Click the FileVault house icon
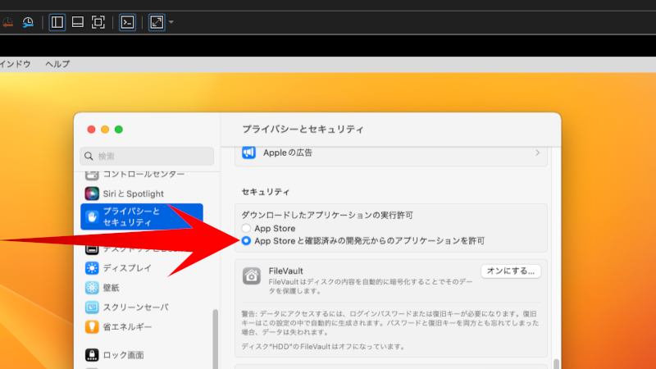 pyautogui.click(x=252, y=276)
